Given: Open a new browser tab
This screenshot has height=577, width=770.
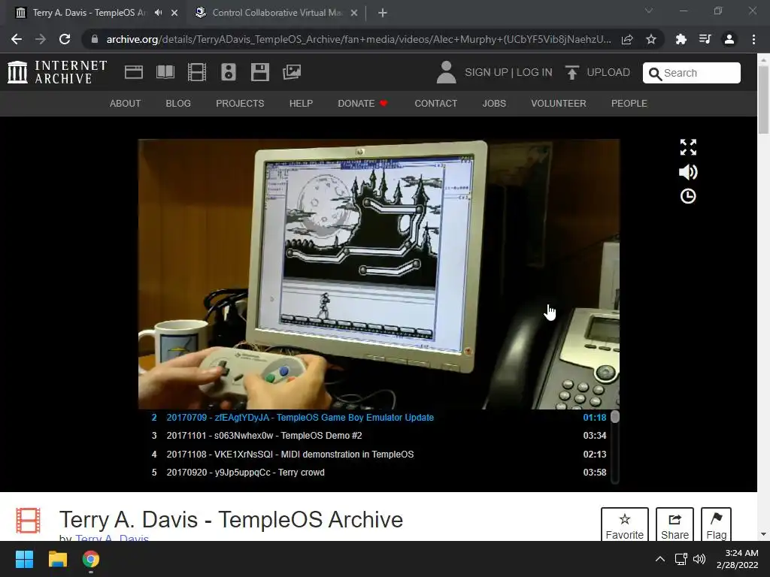Looking at the screenshot, I should [x=383, y=13].
